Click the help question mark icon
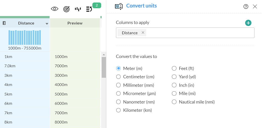 click(246, 7)
